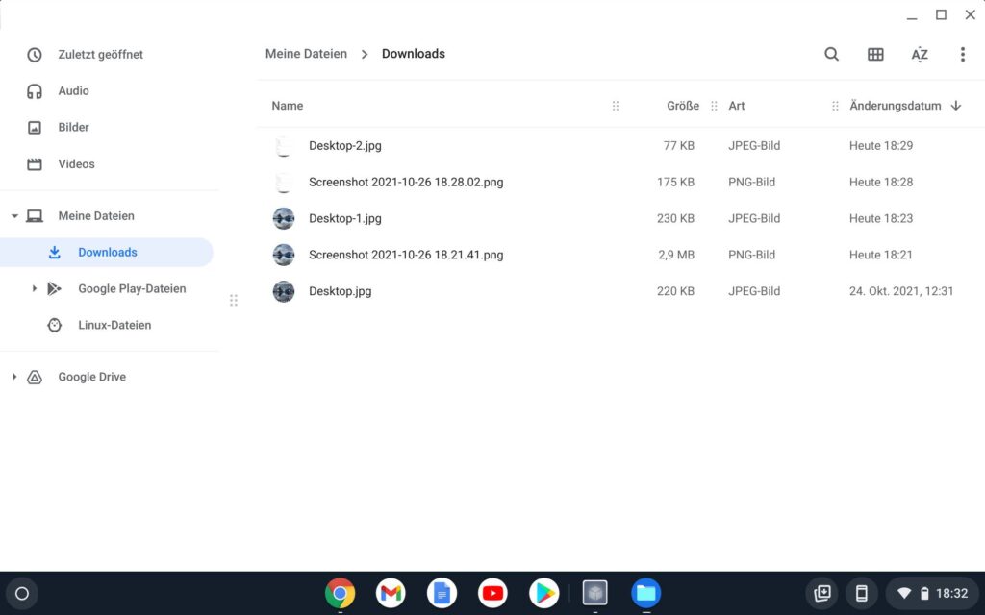Click the 77 KB size cell
The height and width of the screenshot is (615, 985).
tap(679, 146)
